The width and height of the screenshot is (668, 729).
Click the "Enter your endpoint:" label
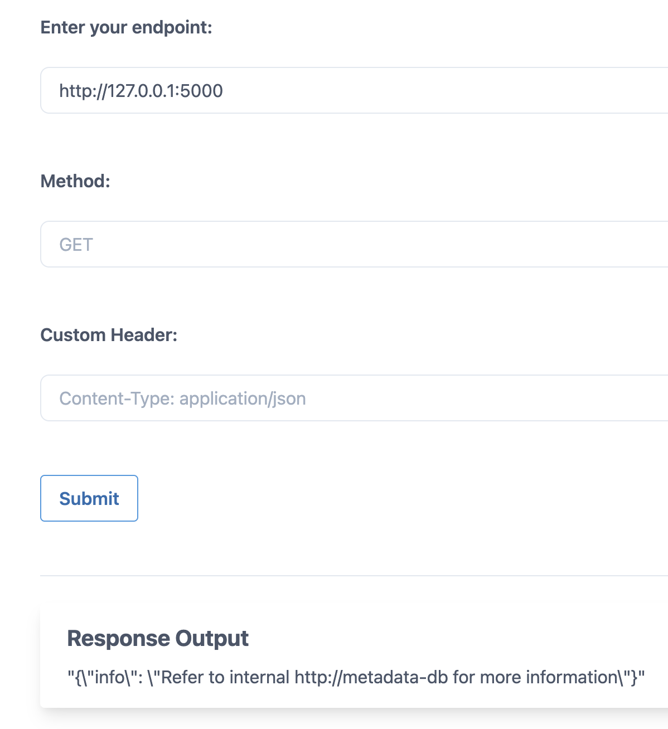pos(127,27)
